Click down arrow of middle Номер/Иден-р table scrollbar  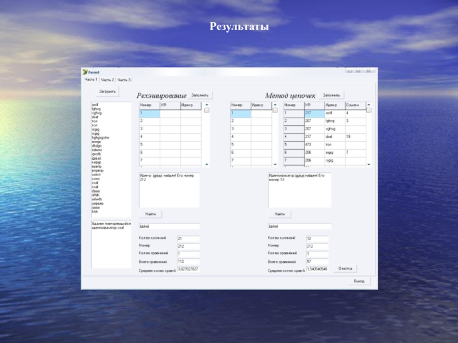click(275, 165)
